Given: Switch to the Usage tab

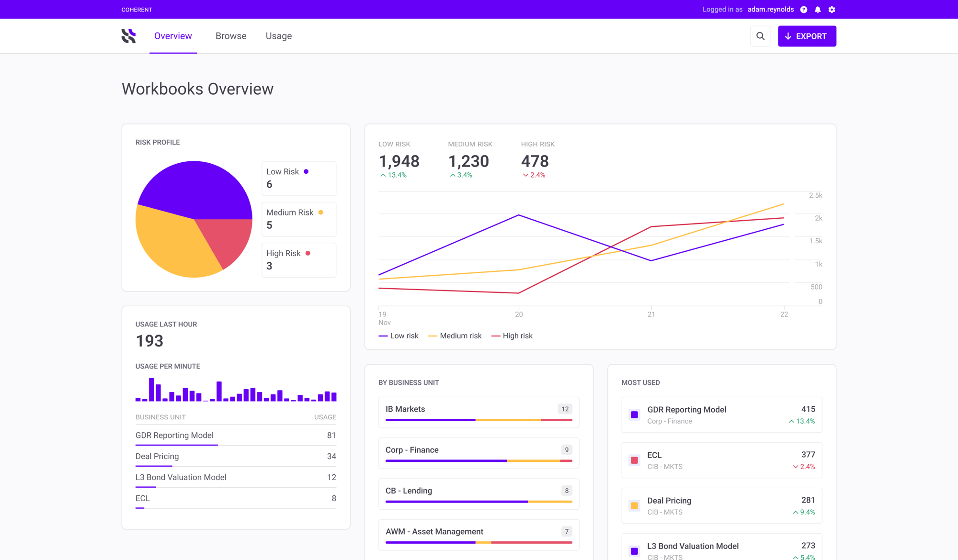Looking at the screenshot, I should click(279, 36).
